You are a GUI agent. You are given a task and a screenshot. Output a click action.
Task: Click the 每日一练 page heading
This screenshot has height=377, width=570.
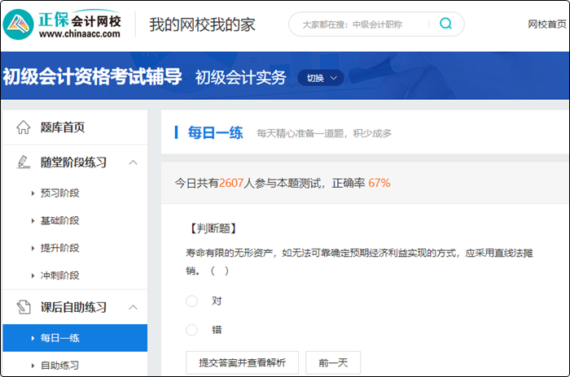pyautogui.click(x=215, y=132)
